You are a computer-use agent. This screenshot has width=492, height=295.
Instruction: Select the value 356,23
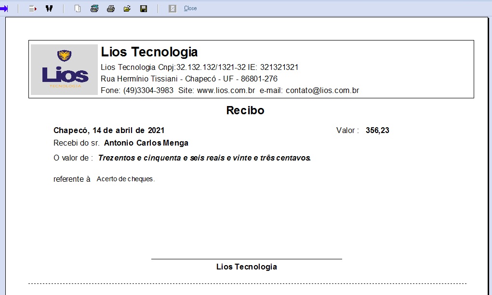(x=377, y=130)
